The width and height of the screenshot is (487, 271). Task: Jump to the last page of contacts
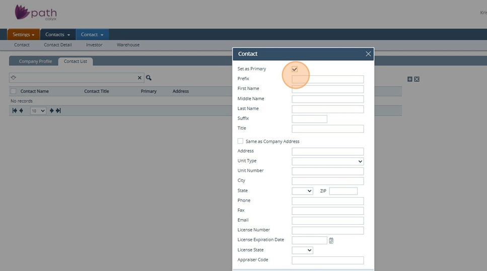point(58,111)
